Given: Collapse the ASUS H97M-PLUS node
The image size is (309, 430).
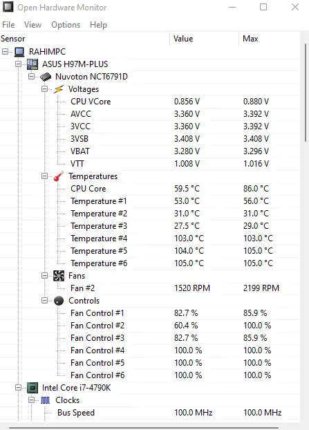Looking at the screenshot, I should [19, 64].
